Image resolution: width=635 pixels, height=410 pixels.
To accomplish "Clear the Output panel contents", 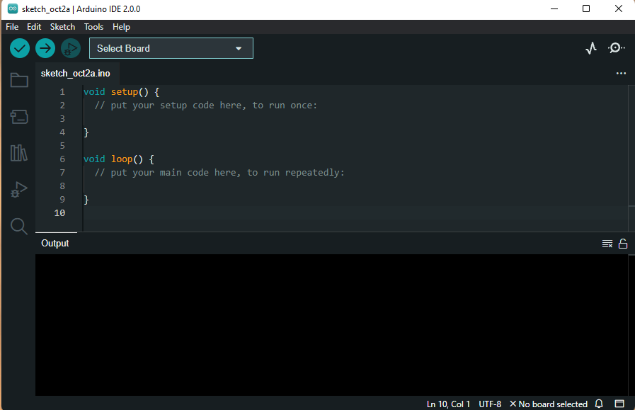I will [x=607, y=244].
